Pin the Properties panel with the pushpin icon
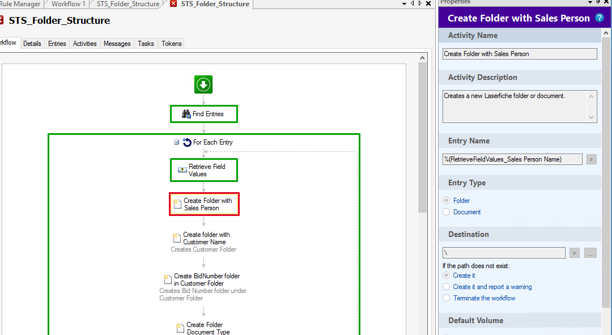The width and height of the screenshot is (612, 335). pos(597,2)
